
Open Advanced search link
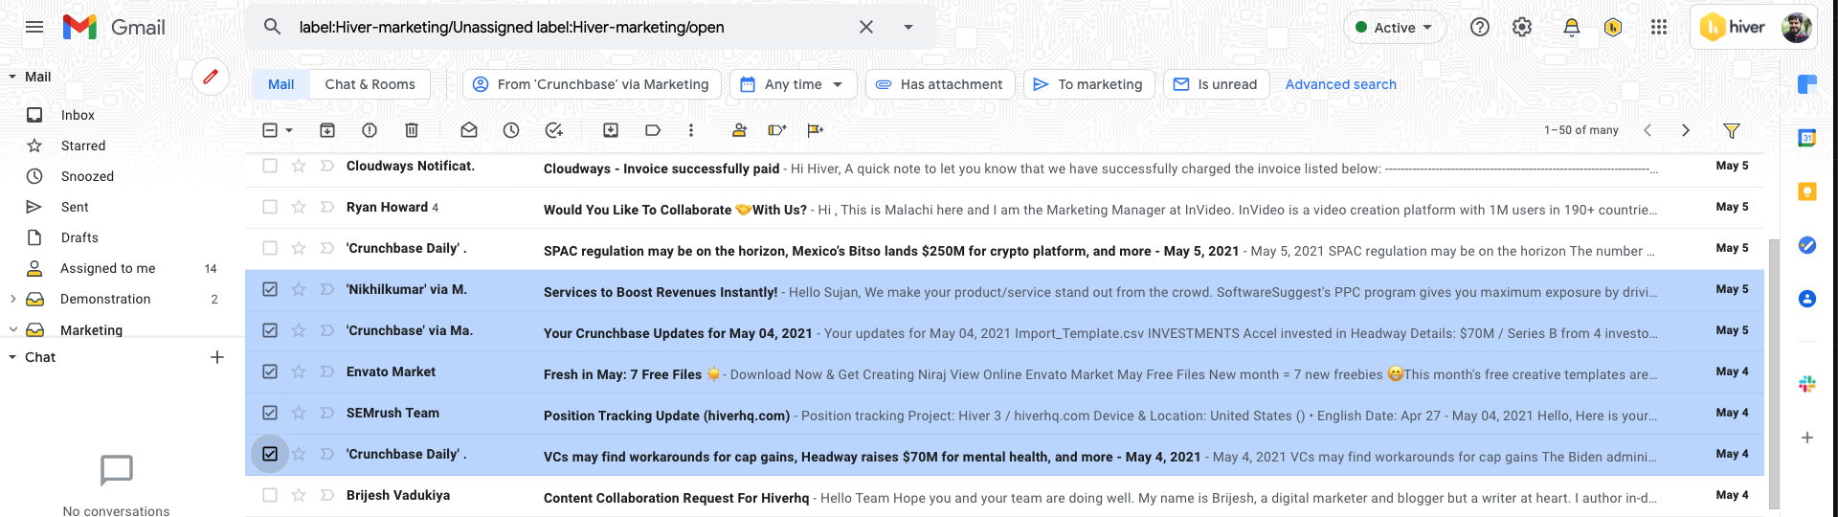pos(1340,84)
